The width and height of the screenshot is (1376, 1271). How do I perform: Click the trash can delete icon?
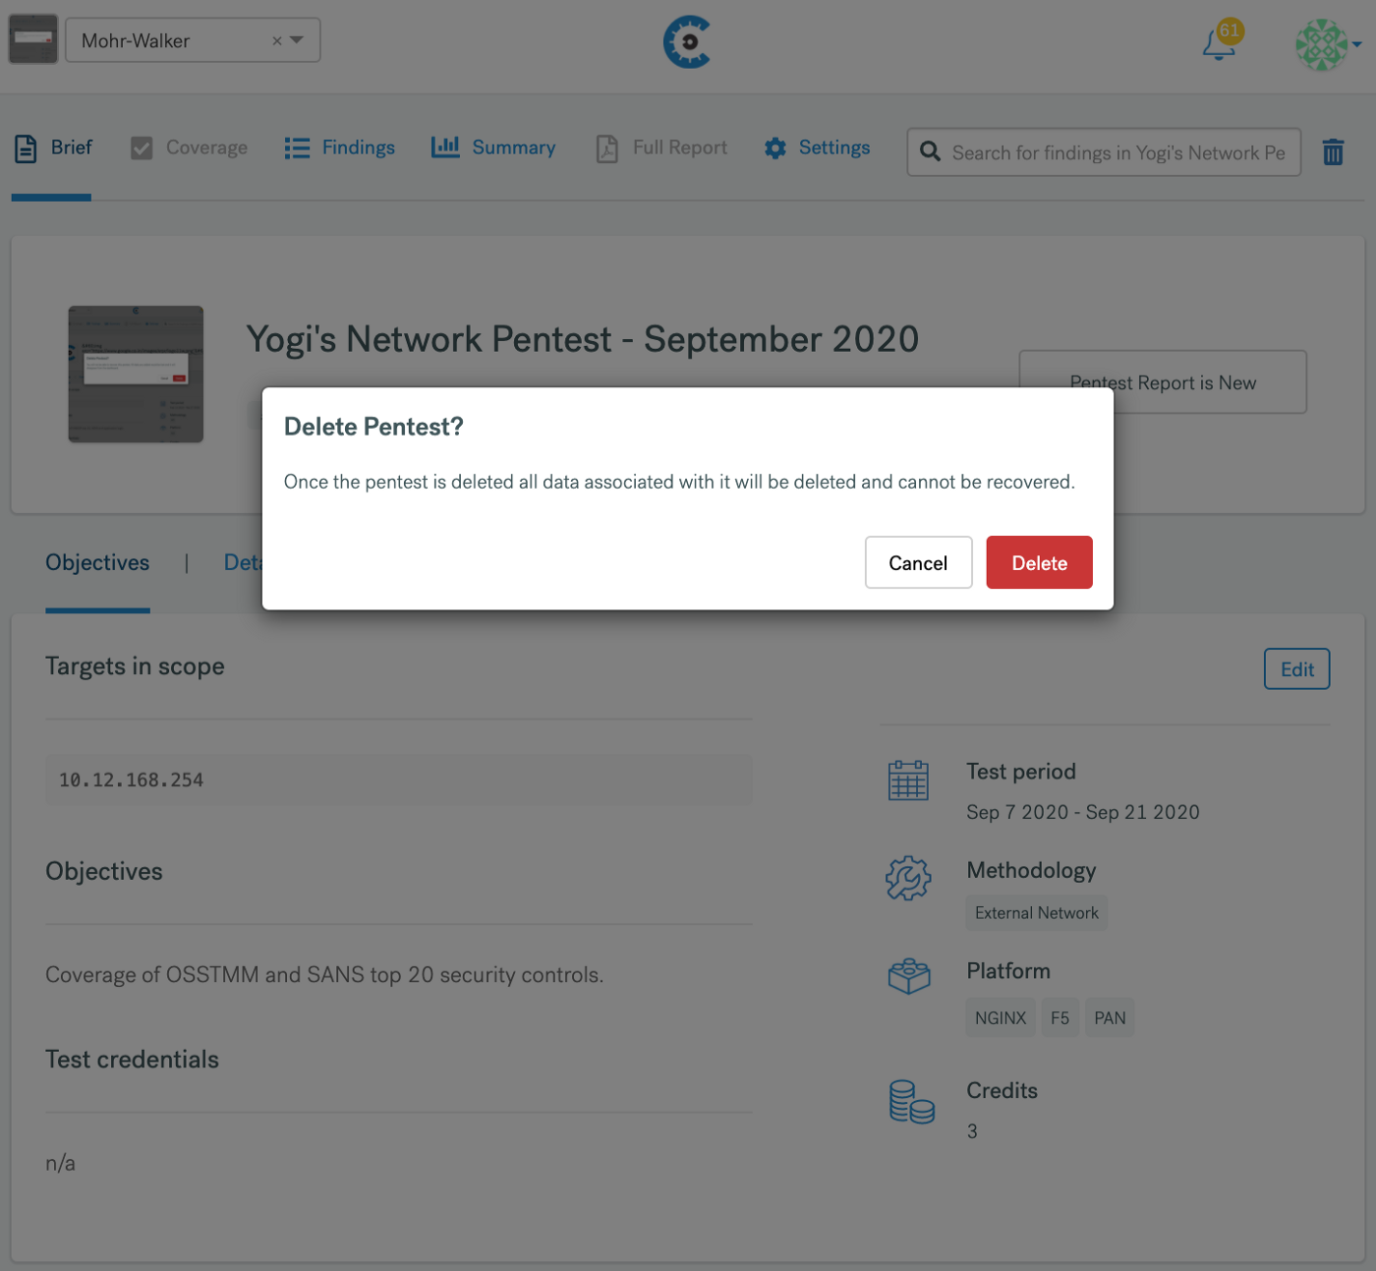[x=1333, y=151]
